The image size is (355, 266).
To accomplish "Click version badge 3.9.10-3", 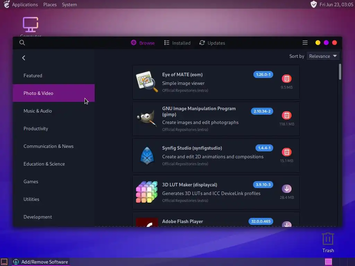I will tap(263, 184).
